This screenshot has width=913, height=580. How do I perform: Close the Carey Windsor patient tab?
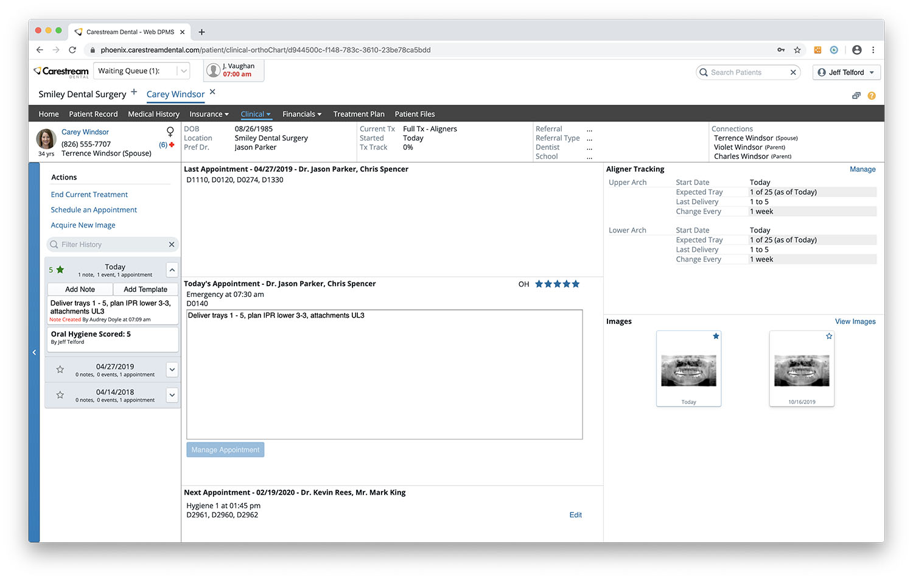[x=212, y=92]
